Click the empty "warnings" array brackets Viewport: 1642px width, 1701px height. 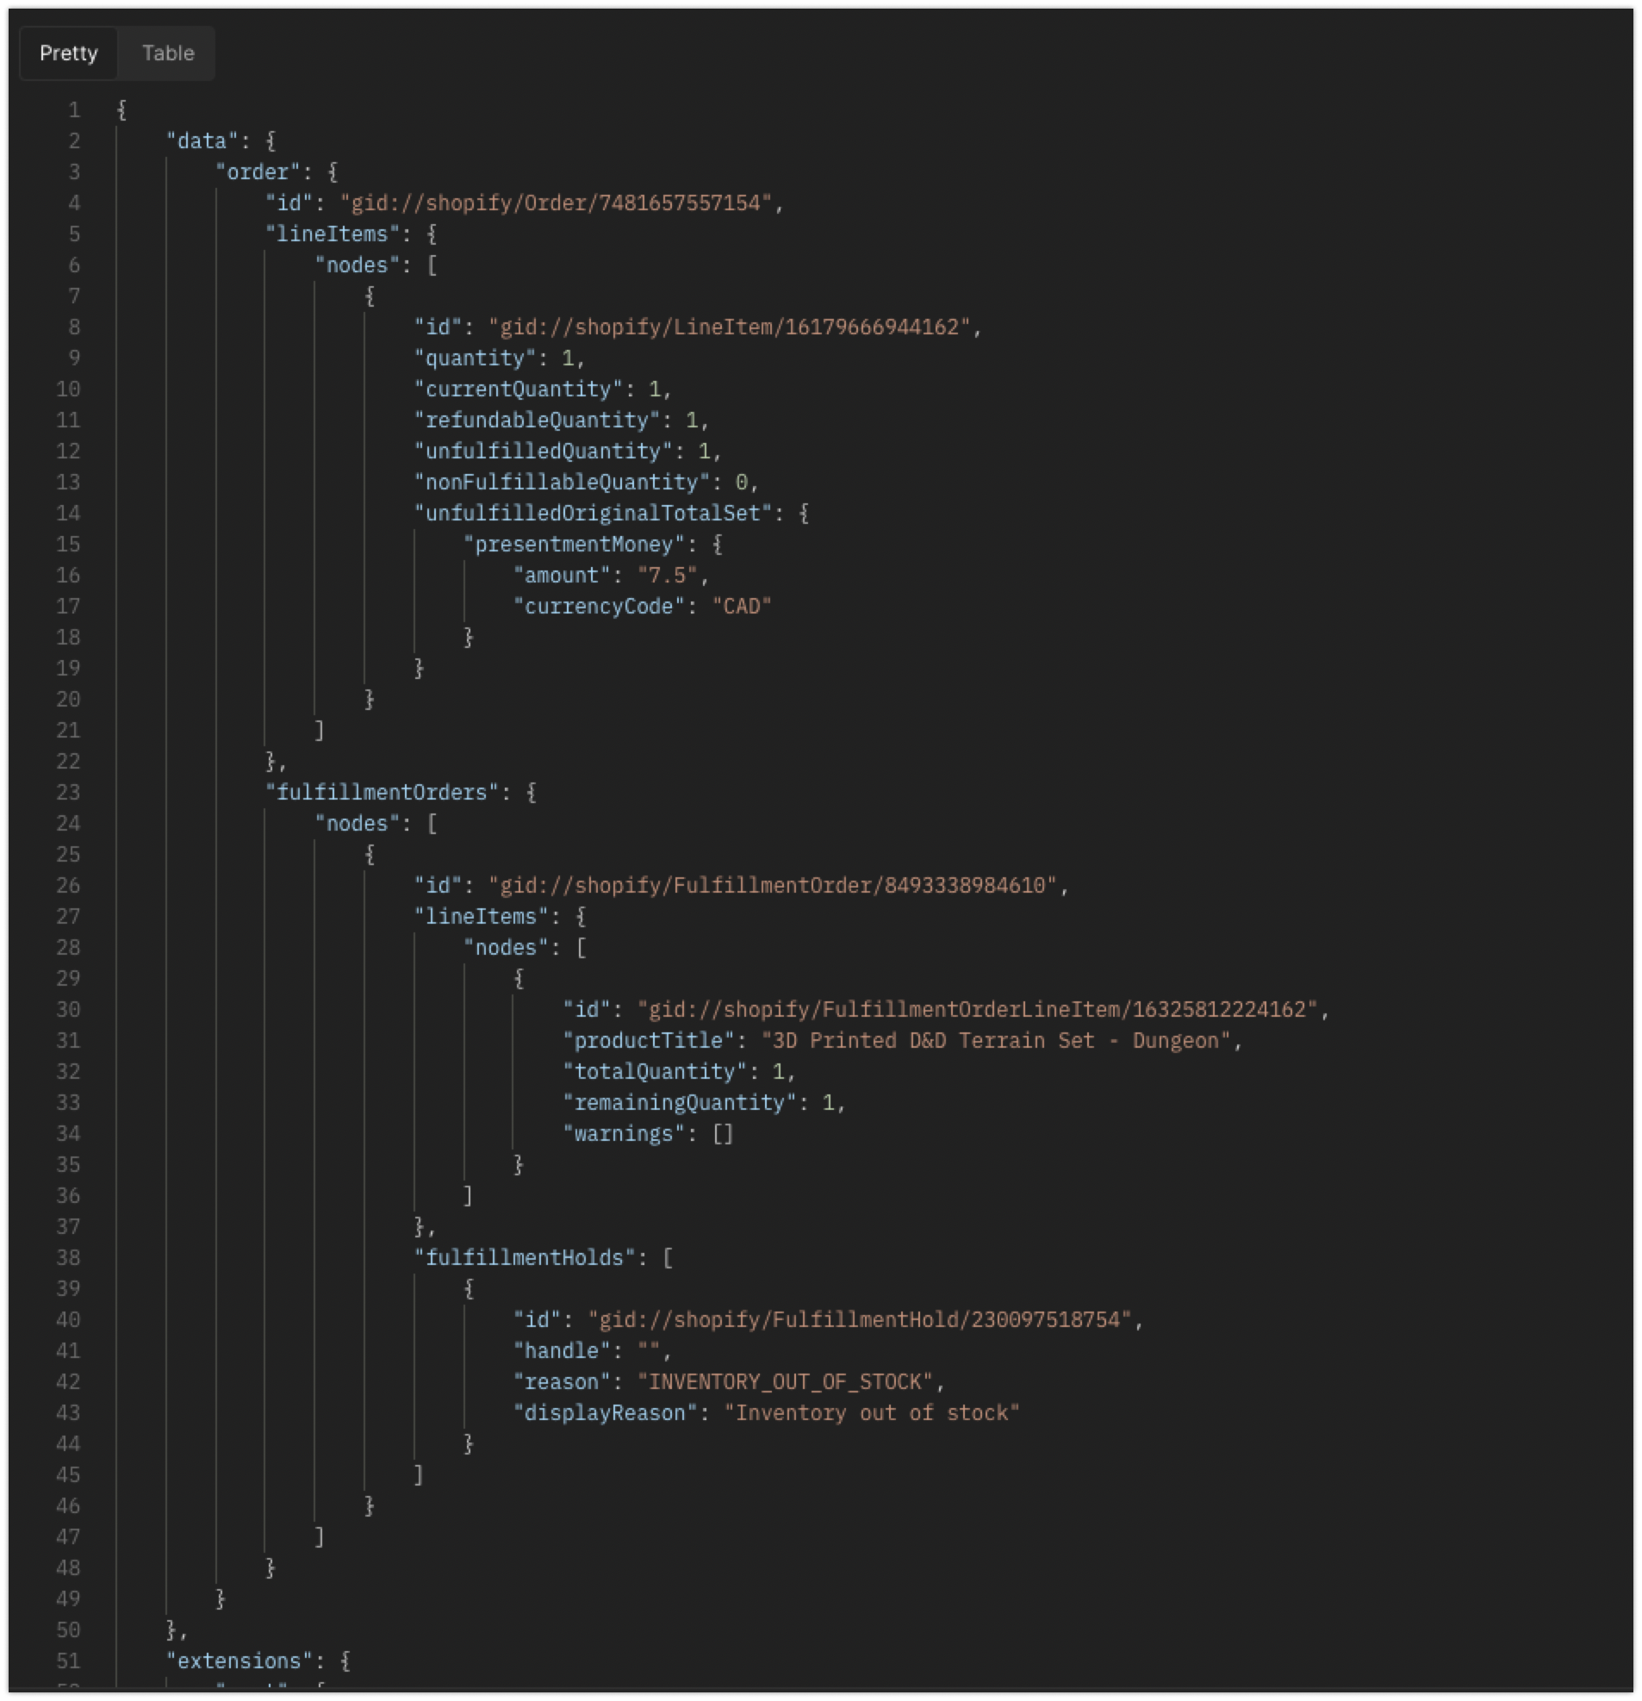point(723,1133)
